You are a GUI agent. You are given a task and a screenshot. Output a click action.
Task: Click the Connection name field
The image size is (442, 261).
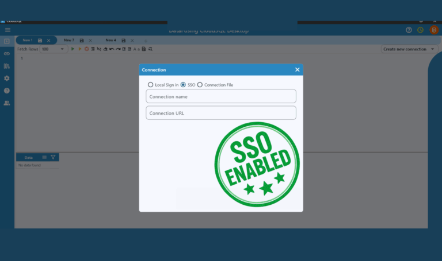tap(221, 96)
